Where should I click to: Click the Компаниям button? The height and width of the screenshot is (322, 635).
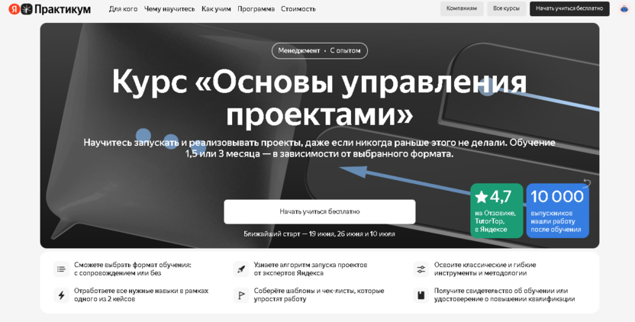pos(462,8)
